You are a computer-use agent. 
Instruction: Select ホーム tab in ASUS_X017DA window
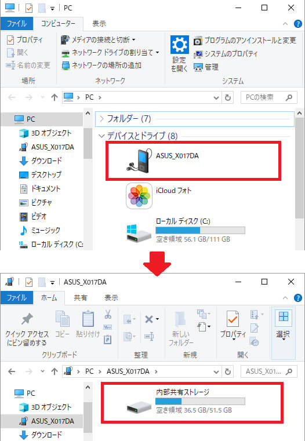tap(49, 297)
